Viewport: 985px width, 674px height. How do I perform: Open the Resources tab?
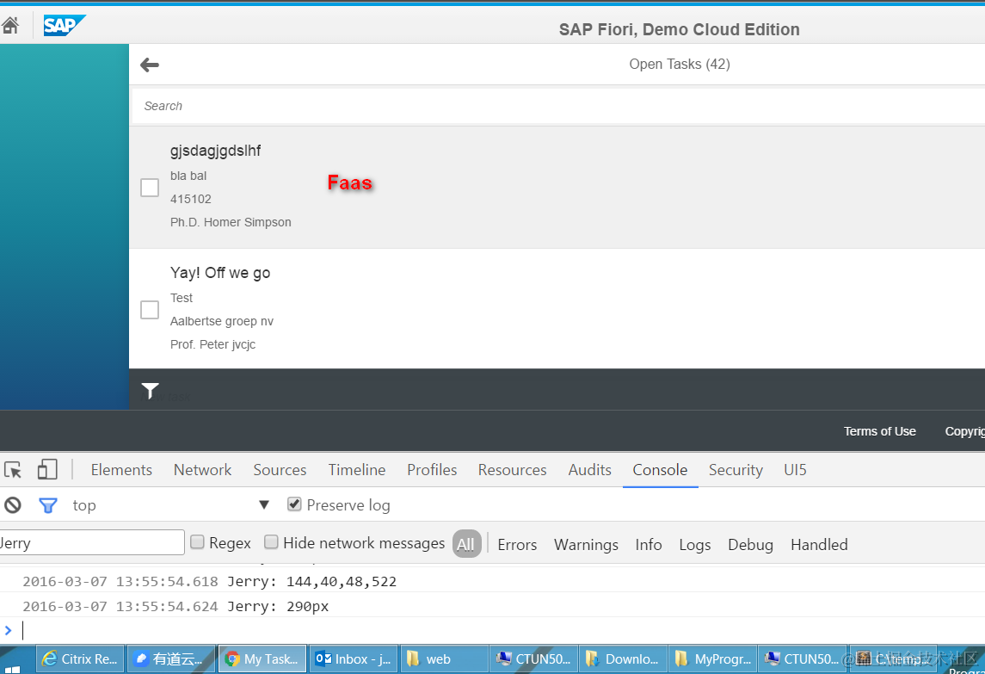512,470
